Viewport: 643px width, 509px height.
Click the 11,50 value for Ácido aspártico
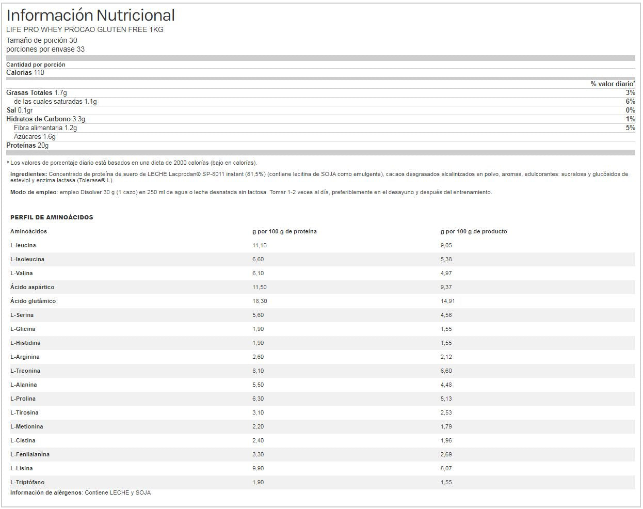260,287
